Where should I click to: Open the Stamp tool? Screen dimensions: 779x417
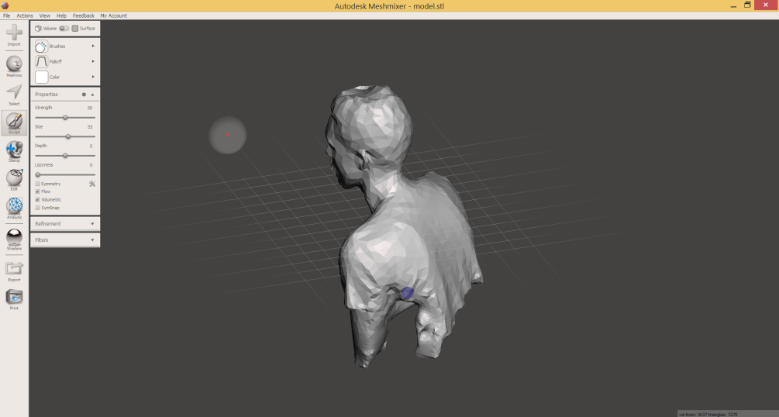(14, 149)
